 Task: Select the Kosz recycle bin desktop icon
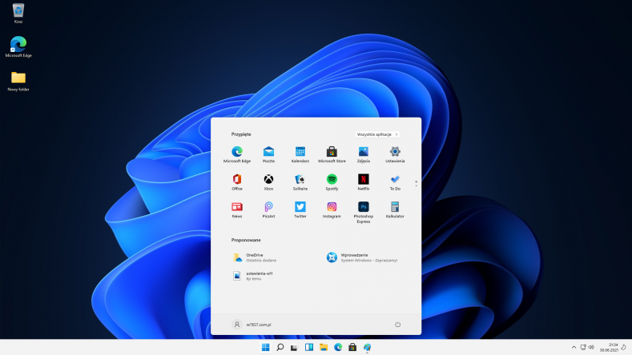click(x=18, y=14)
